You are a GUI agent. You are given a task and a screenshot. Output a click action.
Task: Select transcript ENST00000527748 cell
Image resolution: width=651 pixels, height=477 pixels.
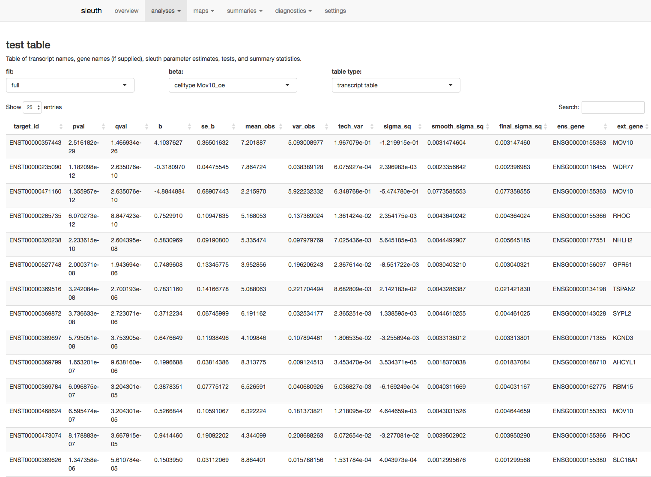(36, 265)
